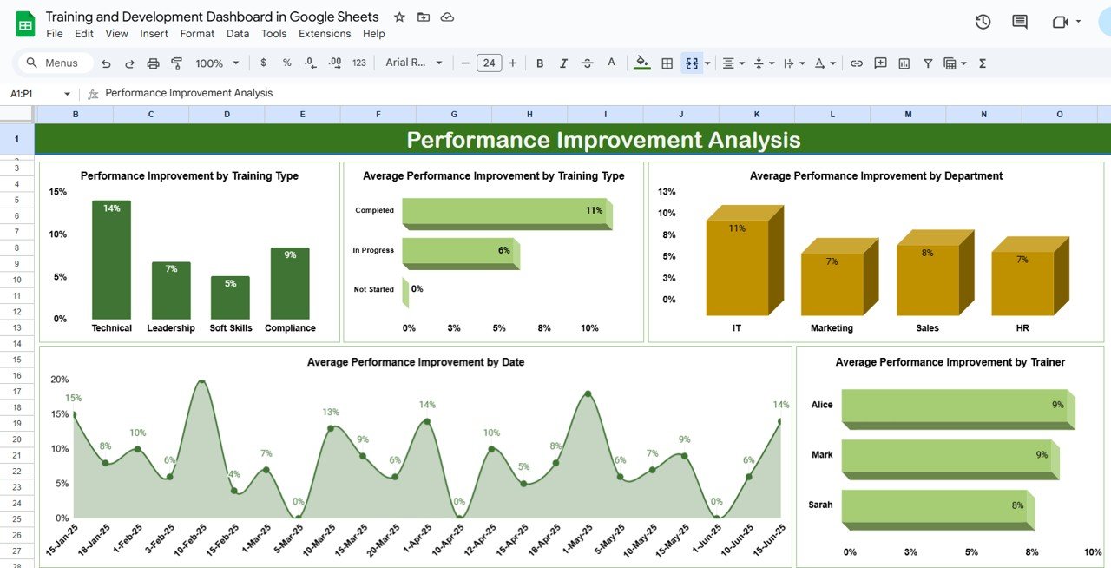Open text wrapping dropdown

[x=793, y=63]
